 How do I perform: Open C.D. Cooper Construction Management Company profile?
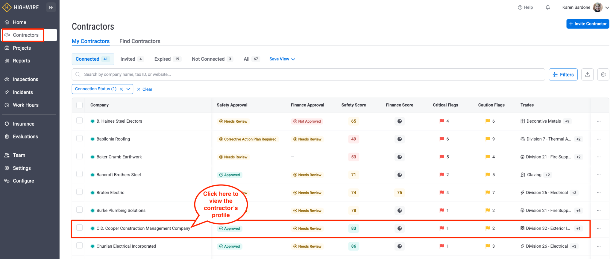coord(143,228)
